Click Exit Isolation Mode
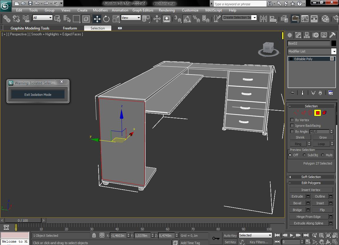 pos(37,95)
